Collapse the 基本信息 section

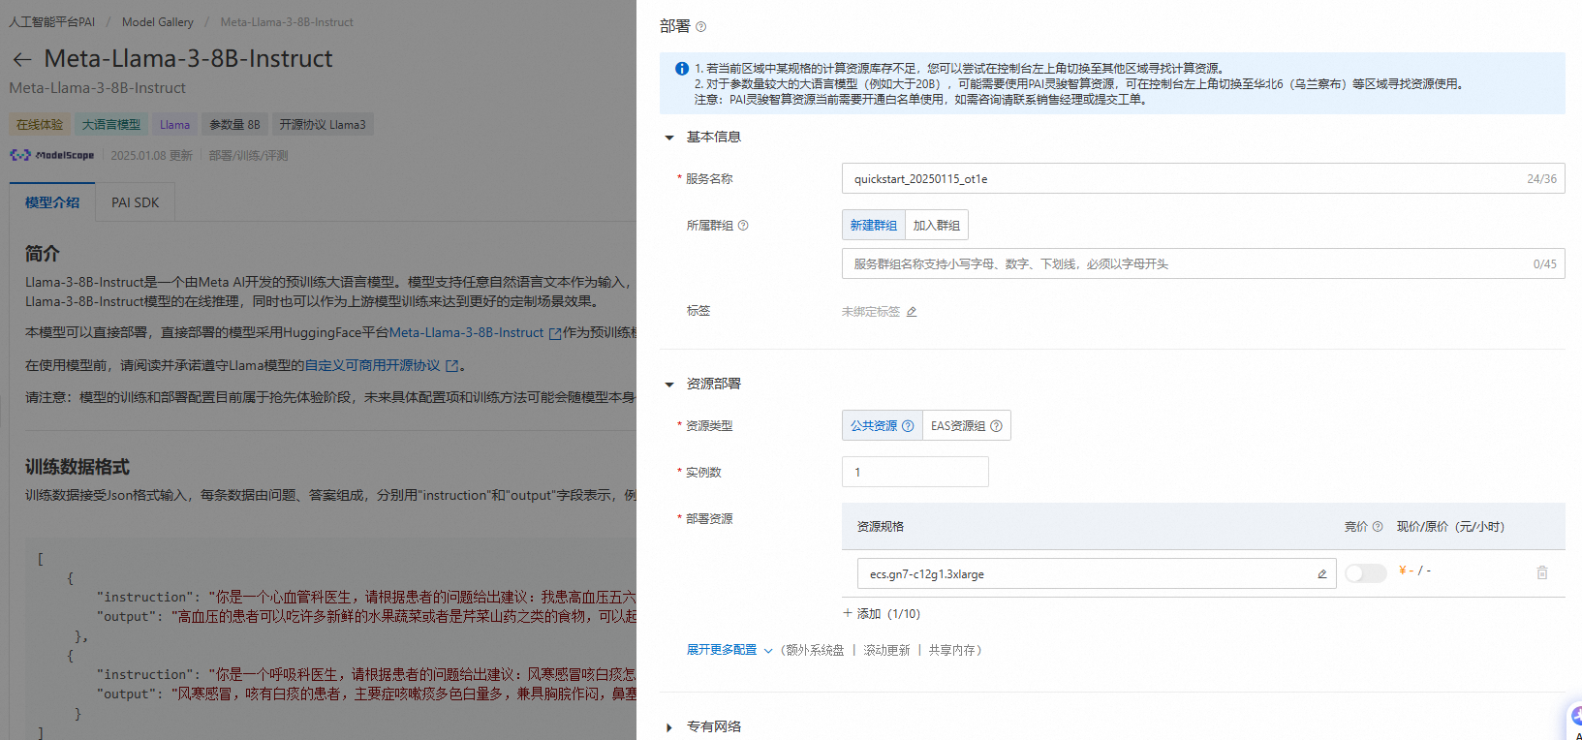coord(668,138)
